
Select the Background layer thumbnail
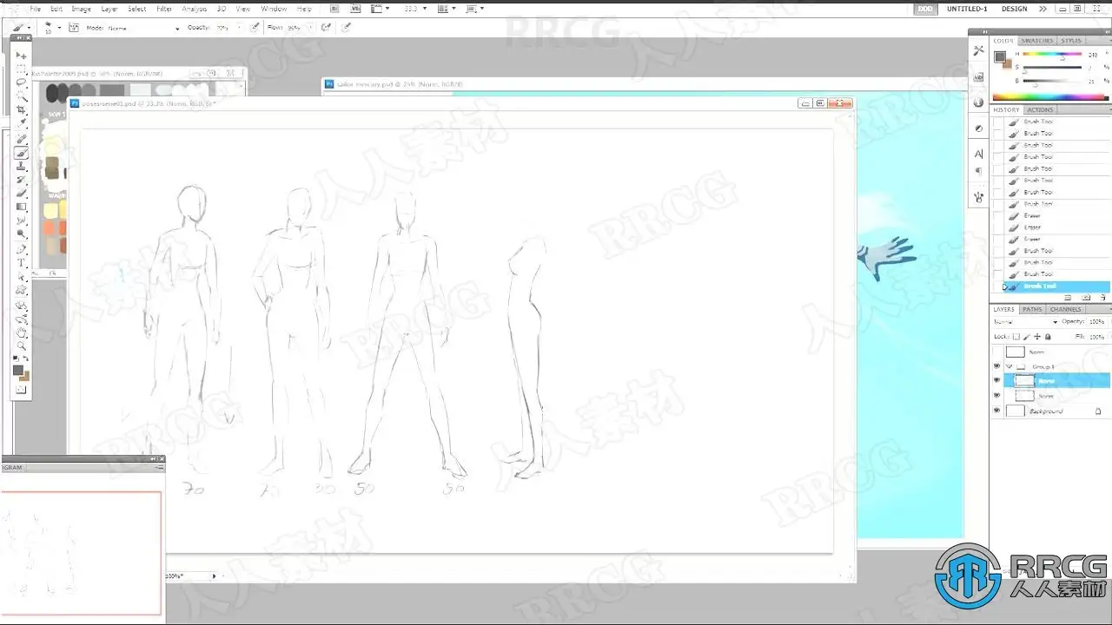(1016, 411)
